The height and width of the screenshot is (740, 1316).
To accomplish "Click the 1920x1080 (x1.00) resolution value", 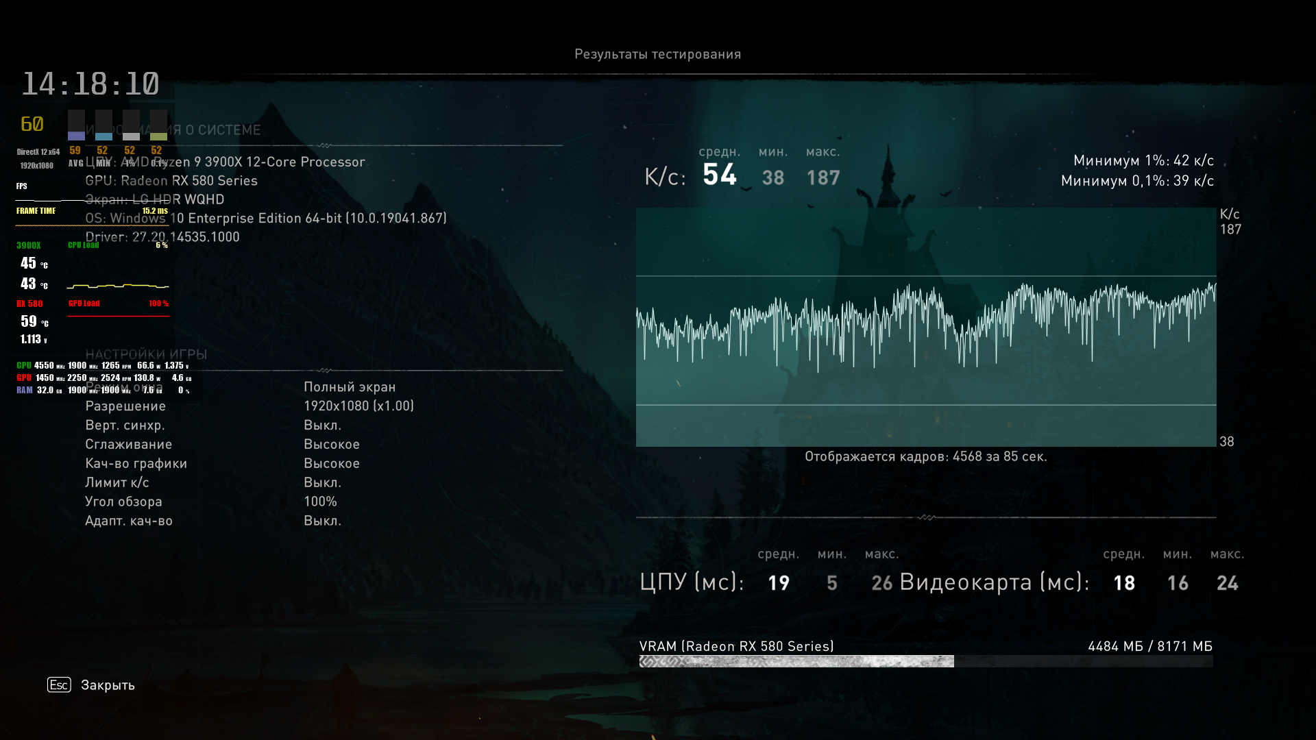I will pyautogui.click(x=358, y=406).
